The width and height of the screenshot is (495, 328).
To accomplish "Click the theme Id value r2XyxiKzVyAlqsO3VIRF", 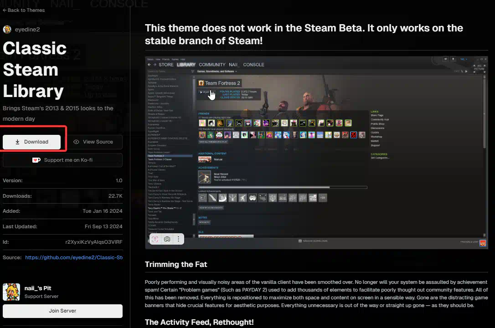I will (x=94, y=242).
